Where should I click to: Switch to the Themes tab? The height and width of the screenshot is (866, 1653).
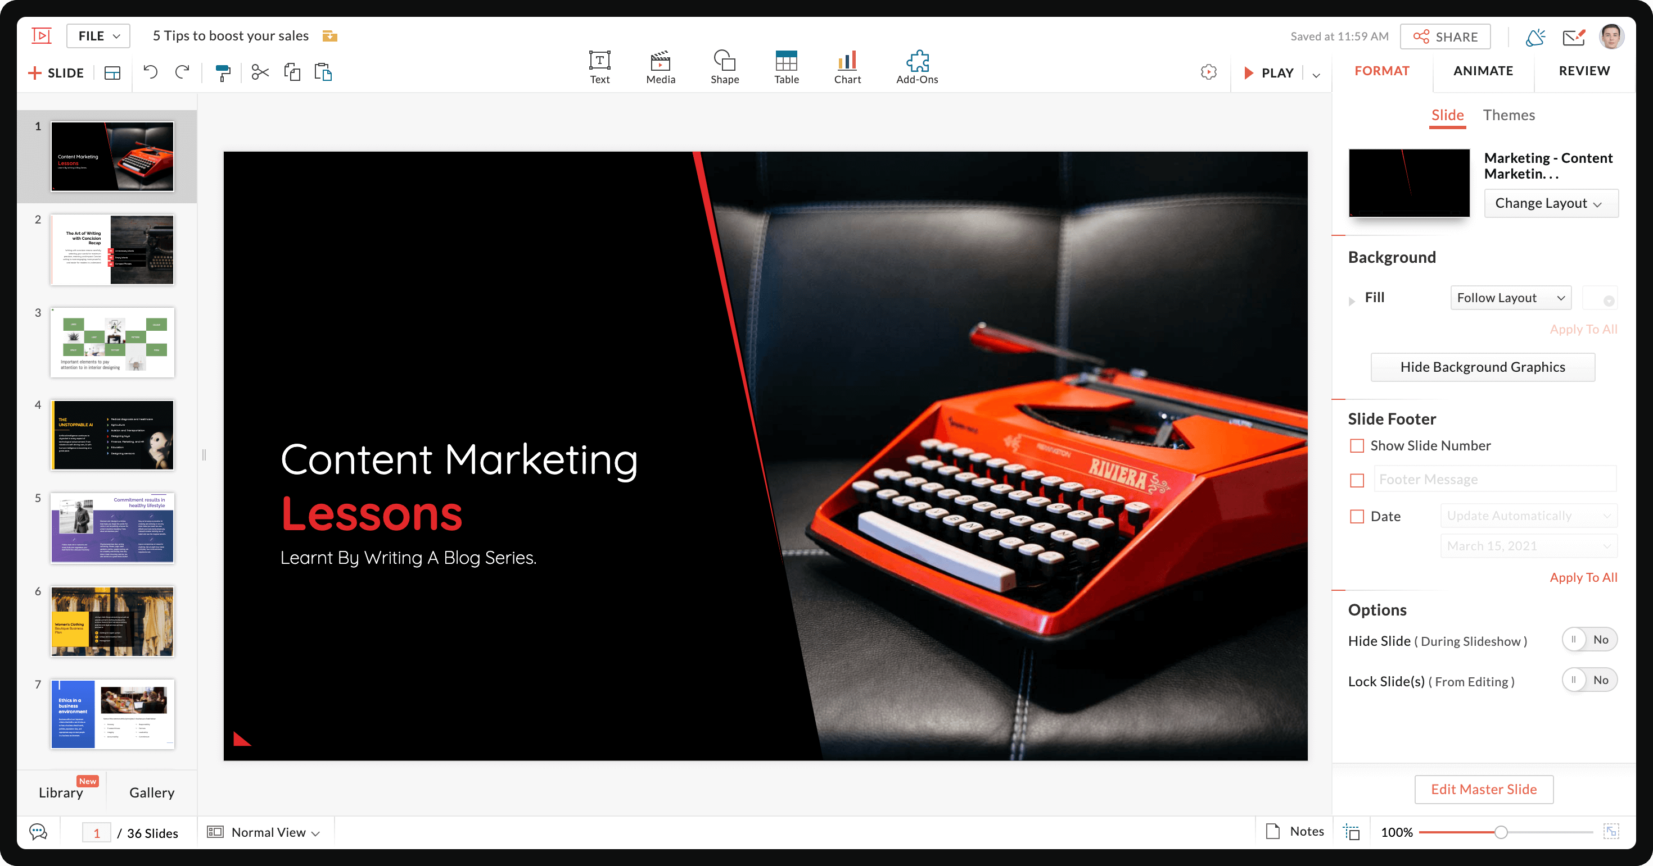point(1508,115)
